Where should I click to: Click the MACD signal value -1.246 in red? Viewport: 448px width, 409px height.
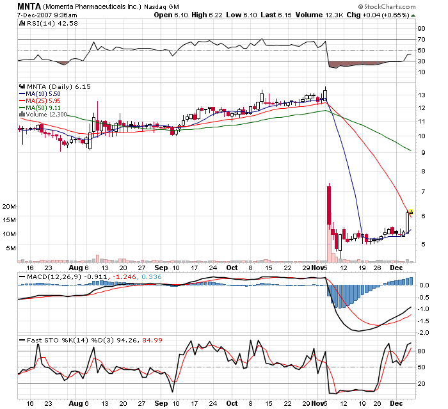click(x=124, y=277)
